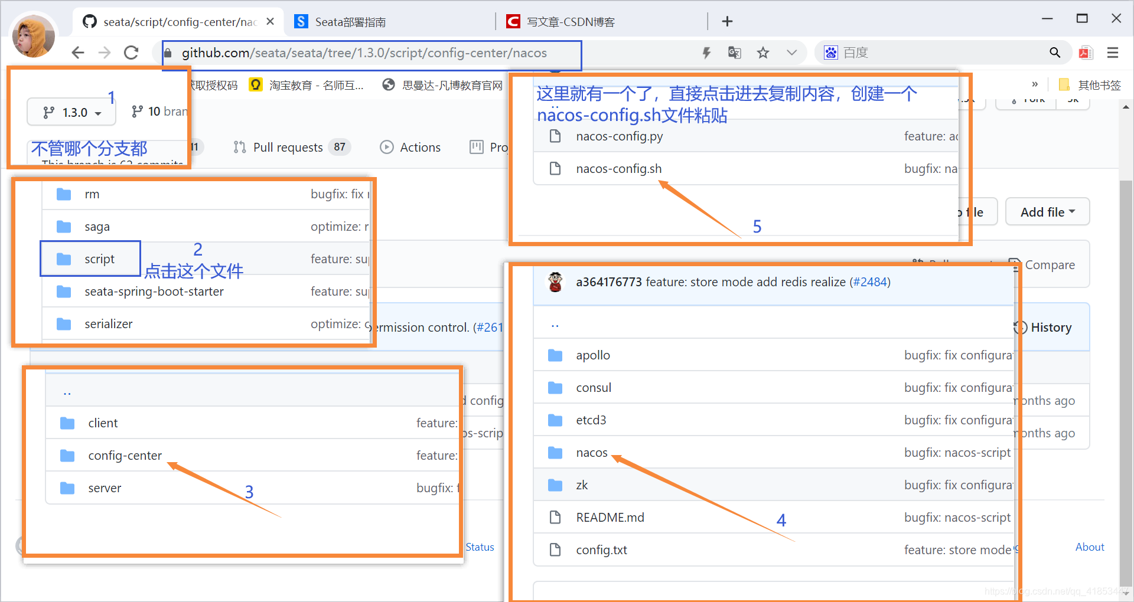Click the user profile avatar
1134x602 pixels.
(x=34, y=37)
